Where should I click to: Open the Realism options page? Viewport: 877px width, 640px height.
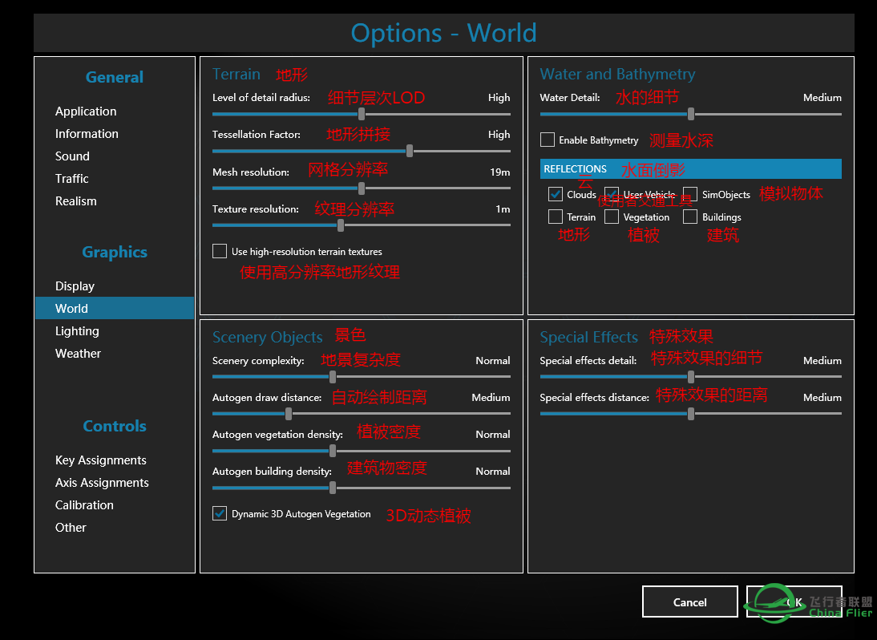[75, 201]
